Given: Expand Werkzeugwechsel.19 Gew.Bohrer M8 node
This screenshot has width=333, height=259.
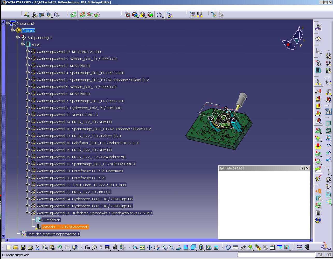Looking at the screenshot, I should click(27, 156).
